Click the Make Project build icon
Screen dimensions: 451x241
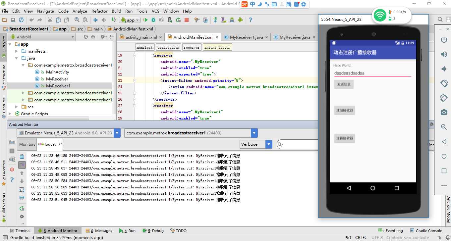[114, 20]
